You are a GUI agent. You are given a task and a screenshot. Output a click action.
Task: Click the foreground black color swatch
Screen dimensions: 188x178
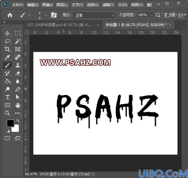click(x=10, y=123)
